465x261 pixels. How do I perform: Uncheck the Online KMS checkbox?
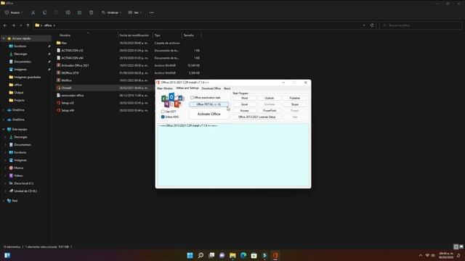[163, 117]
